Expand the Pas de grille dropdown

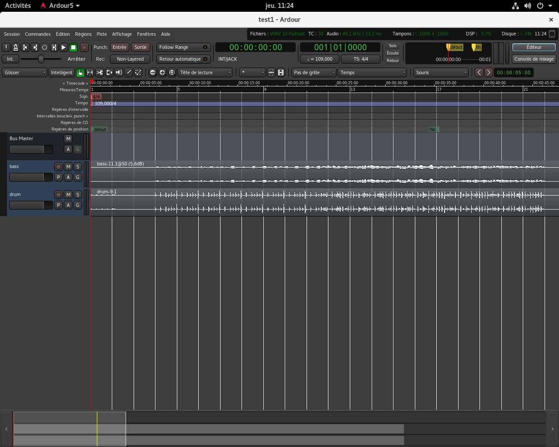pyautogui.click(x=314, y=72)
